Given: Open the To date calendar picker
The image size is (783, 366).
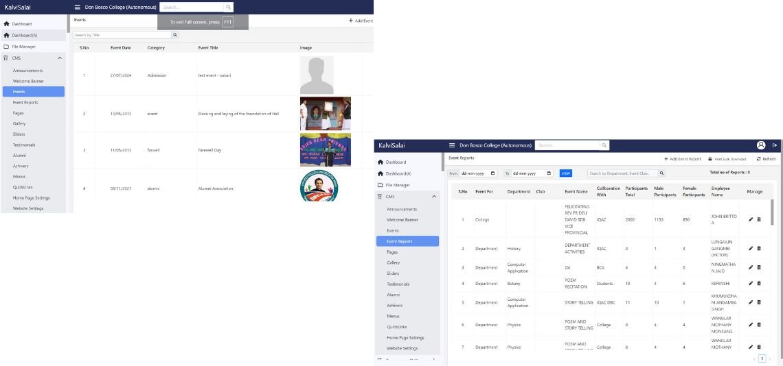Looking at the screenshot, I should (549, 173).
